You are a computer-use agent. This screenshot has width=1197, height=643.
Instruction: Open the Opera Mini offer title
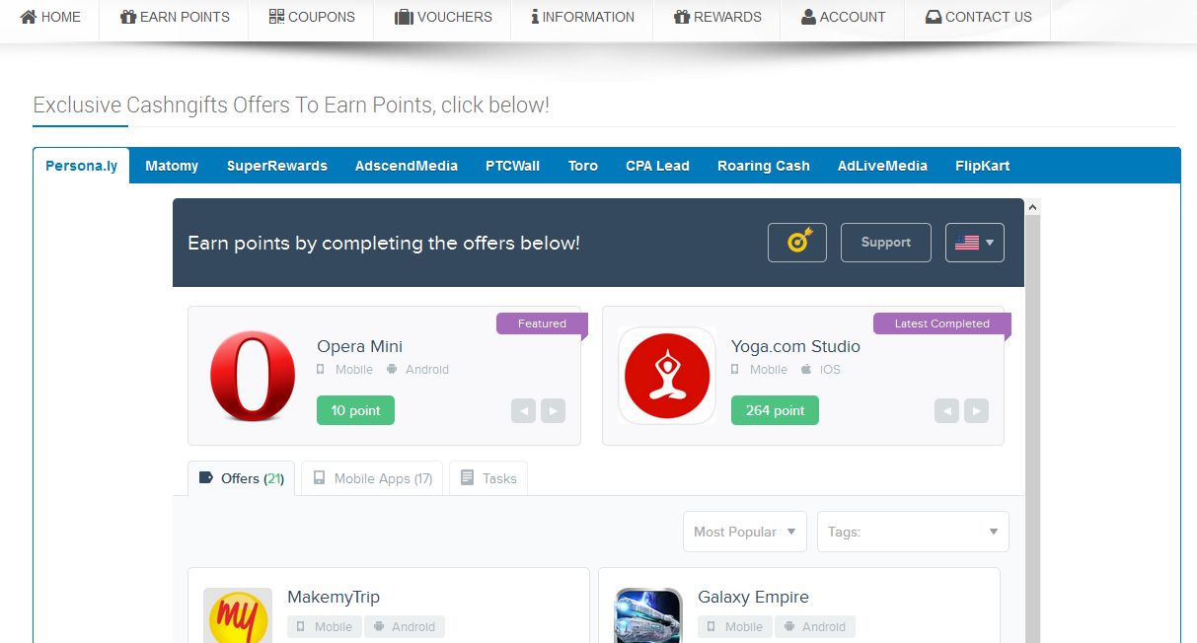click(x=359, y=346)
